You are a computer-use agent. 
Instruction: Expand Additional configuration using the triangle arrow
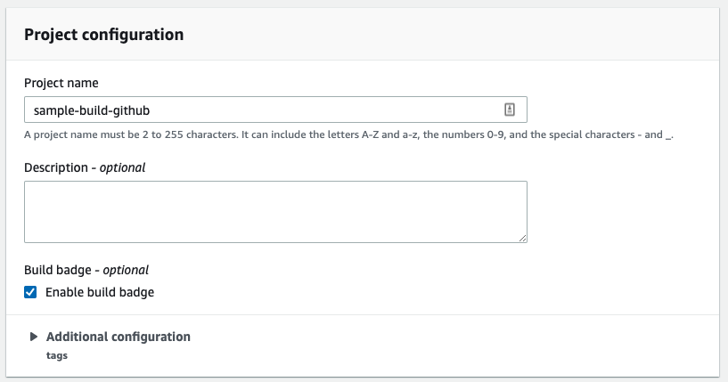pyautogui.click(x=34, y=337)
